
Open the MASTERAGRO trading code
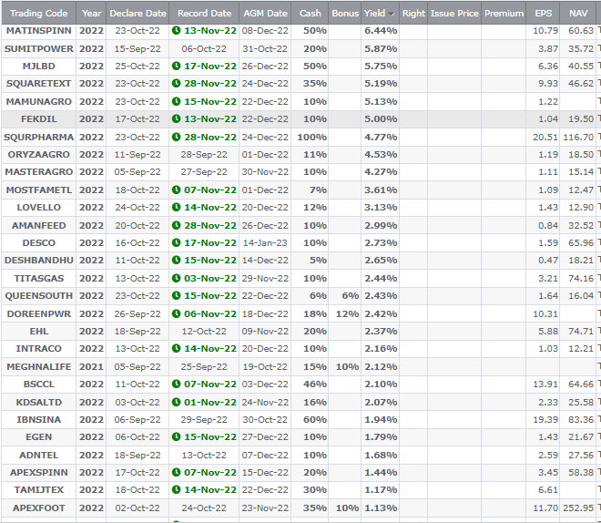39,172
